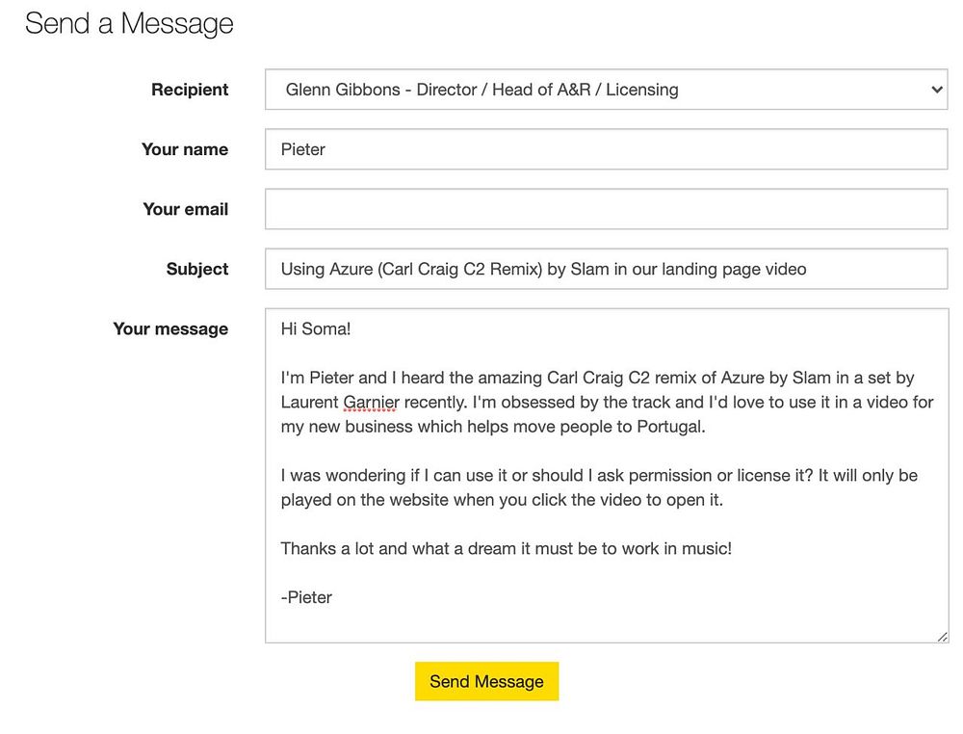Click the Your name label
Image resolution: width=963 pixels, height=734 pixels.
(x=185, y=149)
